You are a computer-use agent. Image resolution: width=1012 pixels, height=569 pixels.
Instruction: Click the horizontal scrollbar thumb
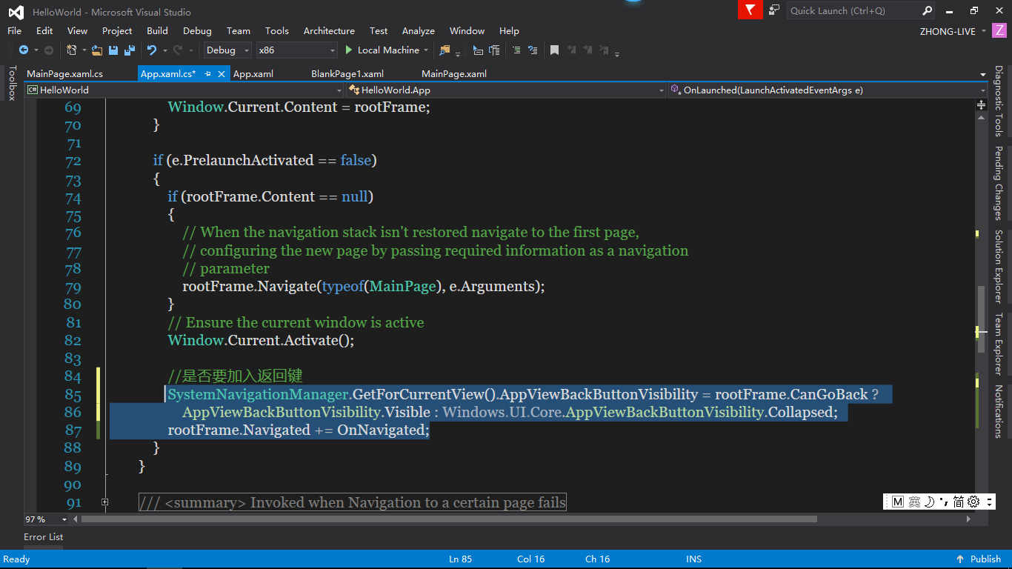[449, 519]
